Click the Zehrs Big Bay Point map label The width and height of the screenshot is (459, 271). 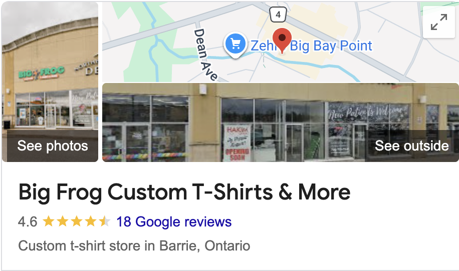[x=311, y=46]
